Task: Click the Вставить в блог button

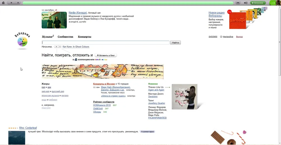Action: pyautogui.click(x=106, y=55)
